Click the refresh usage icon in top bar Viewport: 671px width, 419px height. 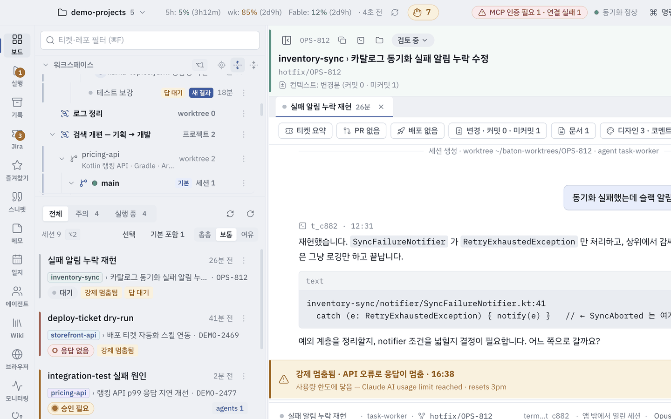(395, 13)
